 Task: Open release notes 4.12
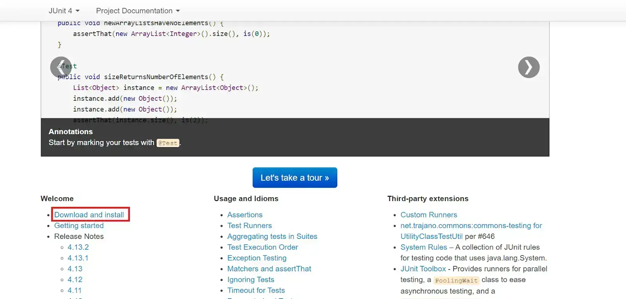coord(75,279)
